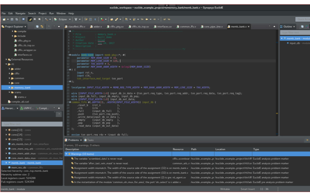Toggle Link with Editor in Project Explorer
Screen dimensions: 310x194
[x=42, y=26]
